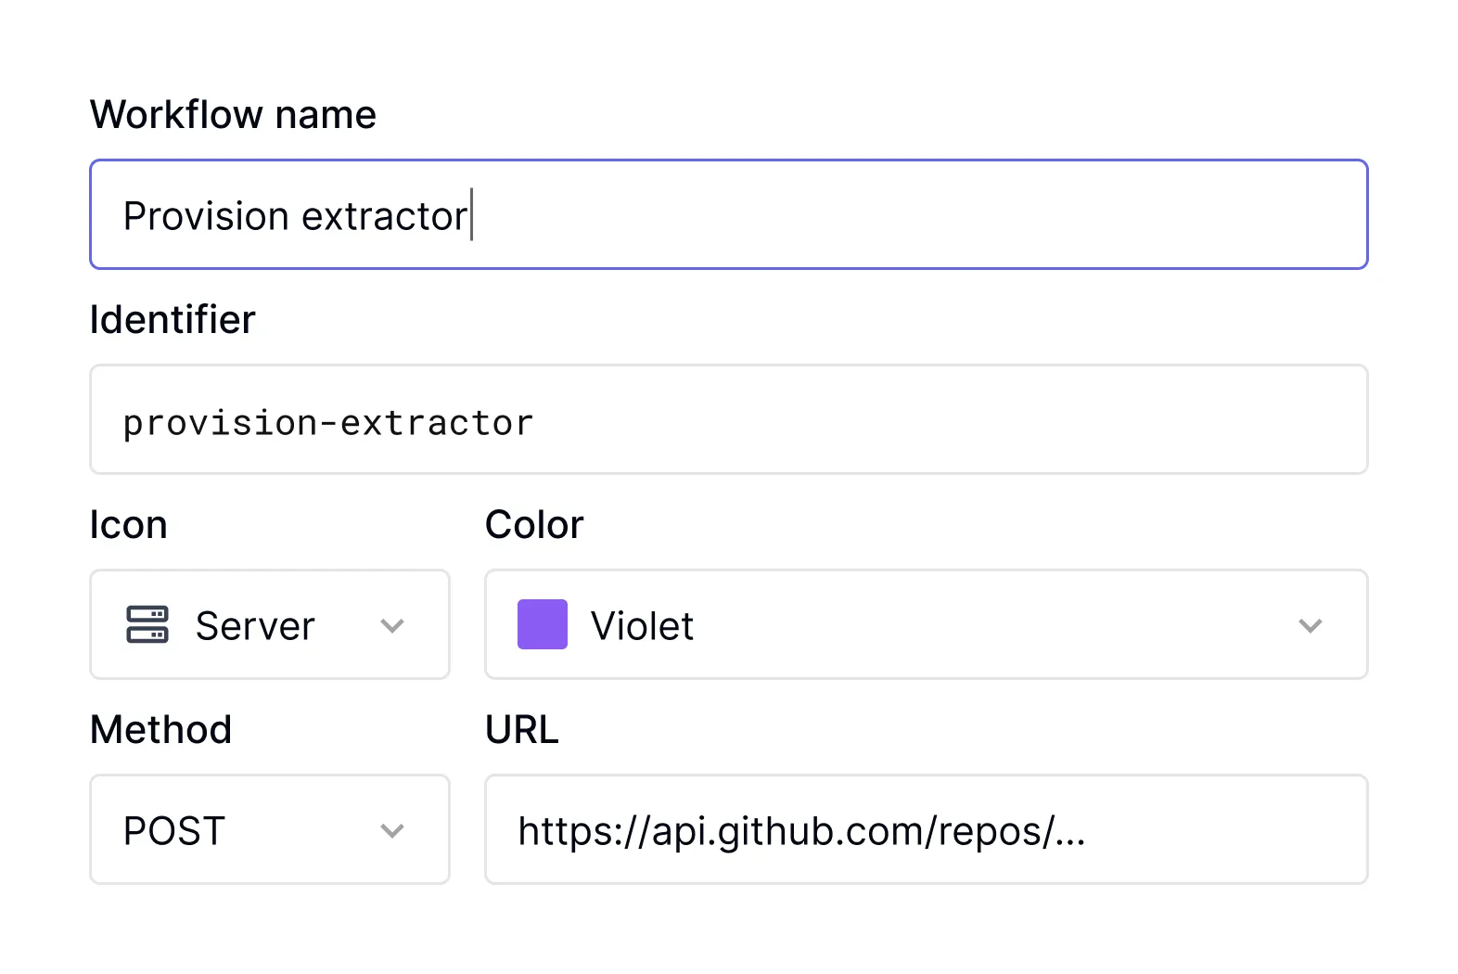
Task: Click the Server option text
Action: tap(255, 626)
